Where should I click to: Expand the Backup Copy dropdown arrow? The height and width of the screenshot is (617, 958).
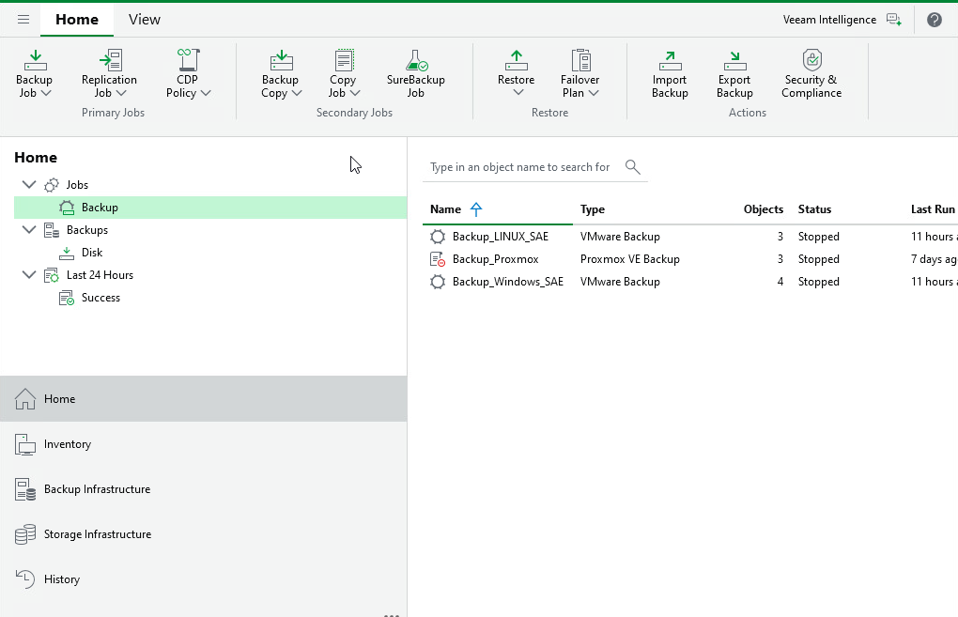[x=297, y=93]
